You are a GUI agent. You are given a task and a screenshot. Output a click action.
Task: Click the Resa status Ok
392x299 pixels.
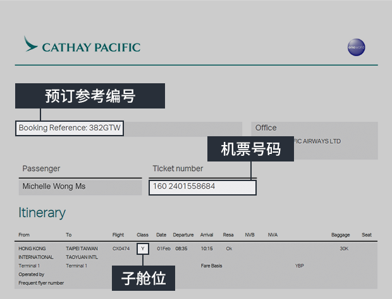[x=229, y=249]
